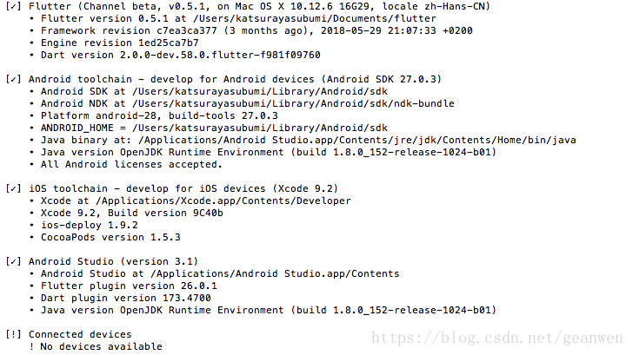Click the Flutter version 0.5.1 path line
633x355 pixels.
pos(238,18)
